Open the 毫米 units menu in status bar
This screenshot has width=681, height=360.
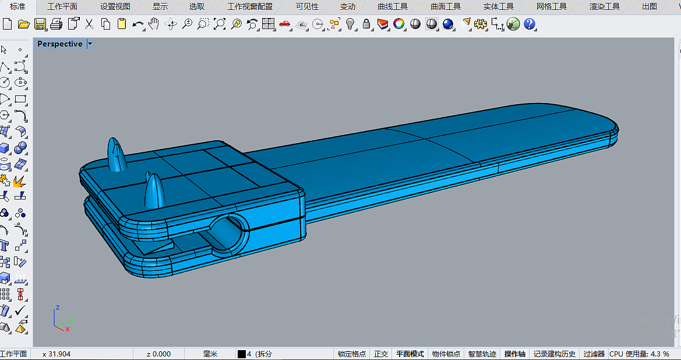tap(210, 354)
